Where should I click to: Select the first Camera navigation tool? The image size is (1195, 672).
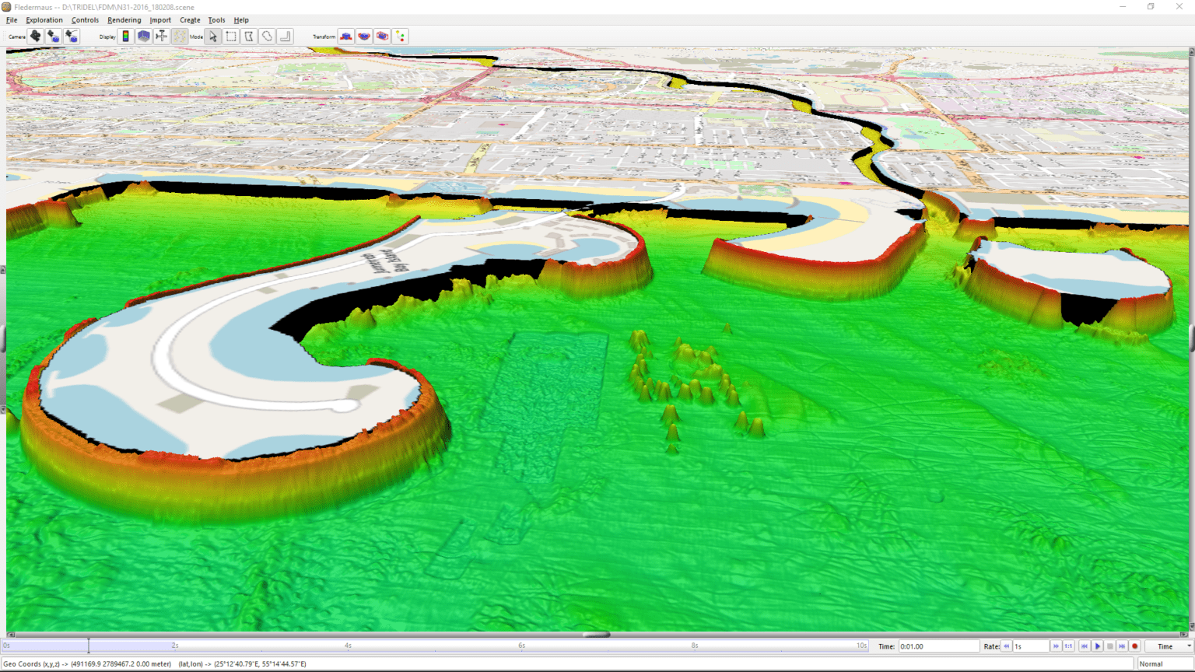click(x=34, y=36)
